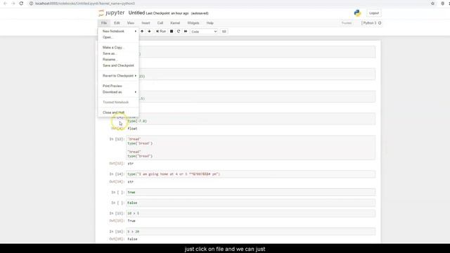This screenshot has height=253, width=450.
Task: Click Trusted Notebook menu entry
Action: (119, 103)
